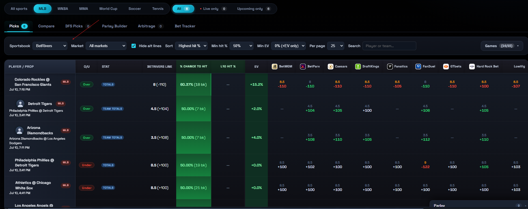Image resolution: width=528 pixels, height=209 pixels.
Task: Click the Caesars sportsbook logo icon
Action: (330, 67)
